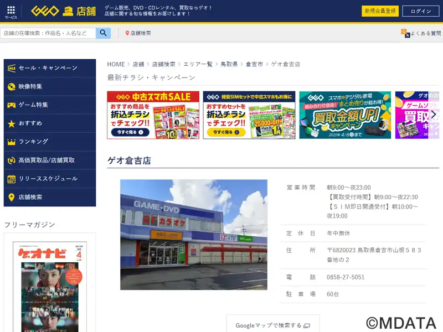Click 店舗検索 breadcrumb link
Screen dimensions: 443x332
click(x=163, y=64)
